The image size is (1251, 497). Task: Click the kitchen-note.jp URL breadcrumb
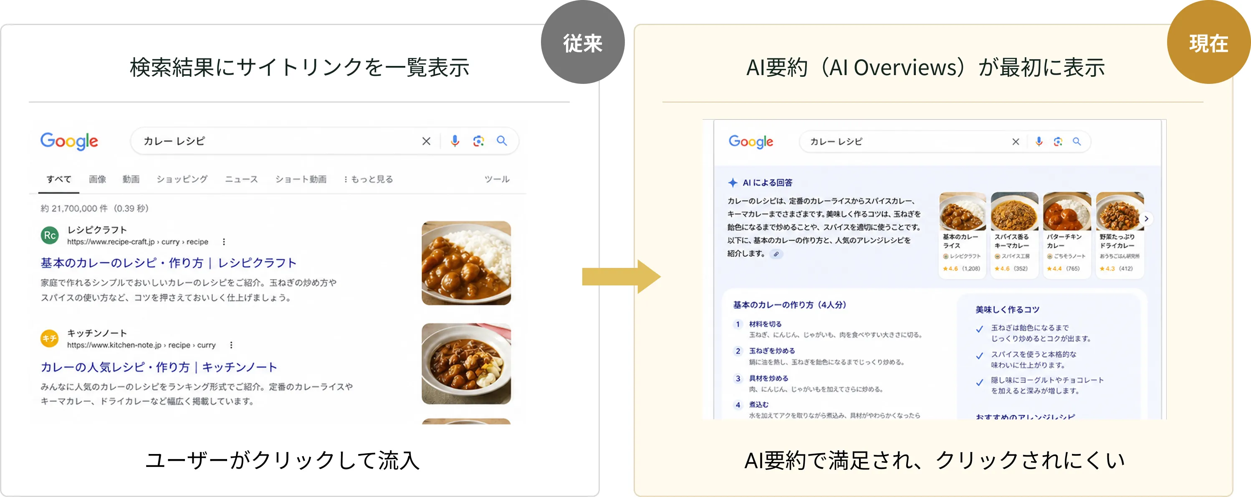click(x=142, y=345)
